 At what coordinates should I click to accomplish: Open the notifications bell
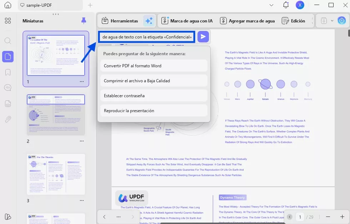(x=286, y=5)
